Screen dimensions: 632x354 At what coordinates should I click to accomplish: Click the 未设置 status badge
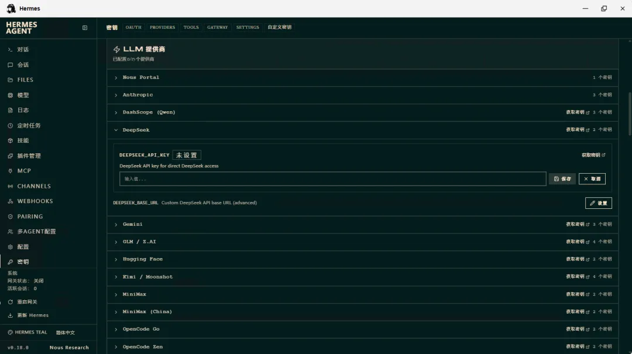pos(187,155)
